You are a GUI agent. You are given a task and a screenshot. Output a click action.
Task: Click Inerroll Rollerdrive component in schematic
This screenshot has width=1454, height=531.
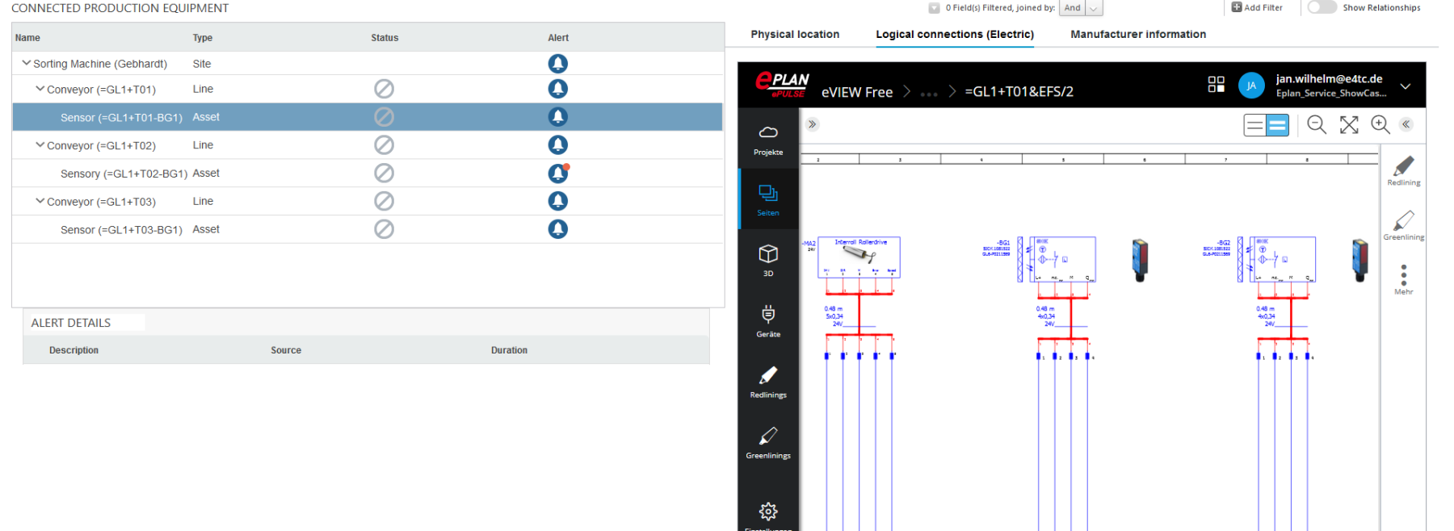click(859, 257)
